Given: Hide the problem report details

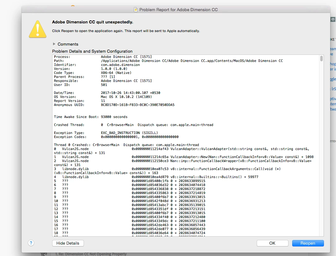Looking at the screenshot, I should click(68, 243).
